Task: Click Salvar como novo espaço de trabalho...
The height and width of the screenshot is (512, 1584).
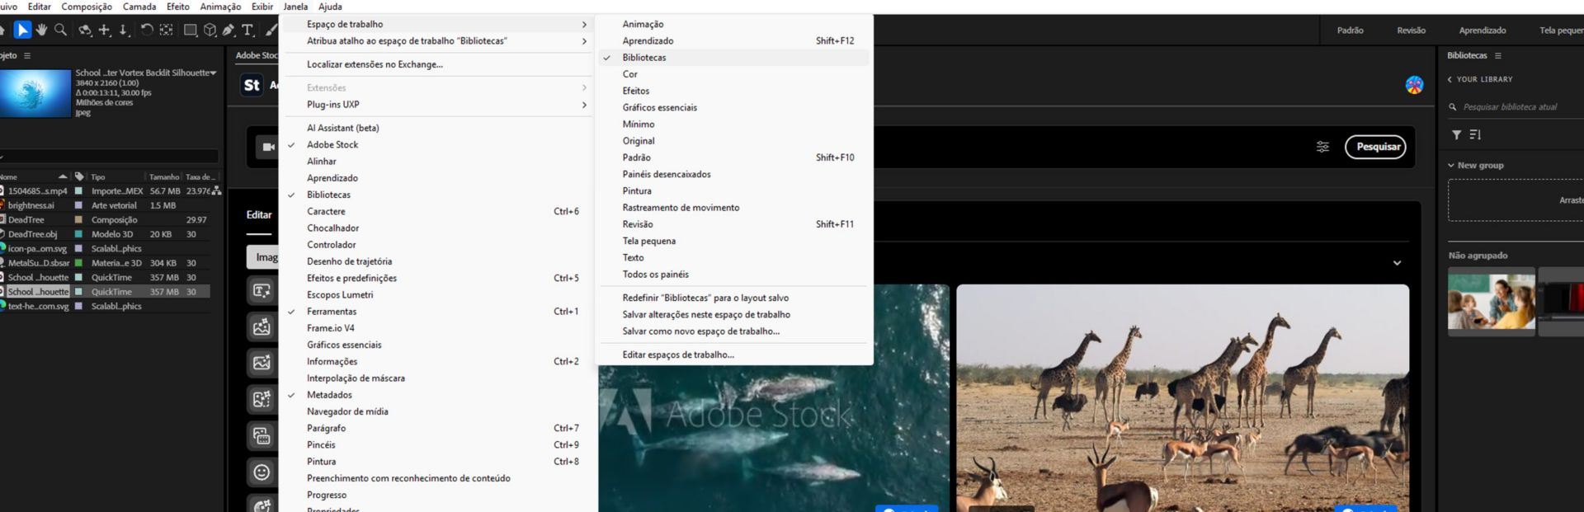Action: [733, 331]
